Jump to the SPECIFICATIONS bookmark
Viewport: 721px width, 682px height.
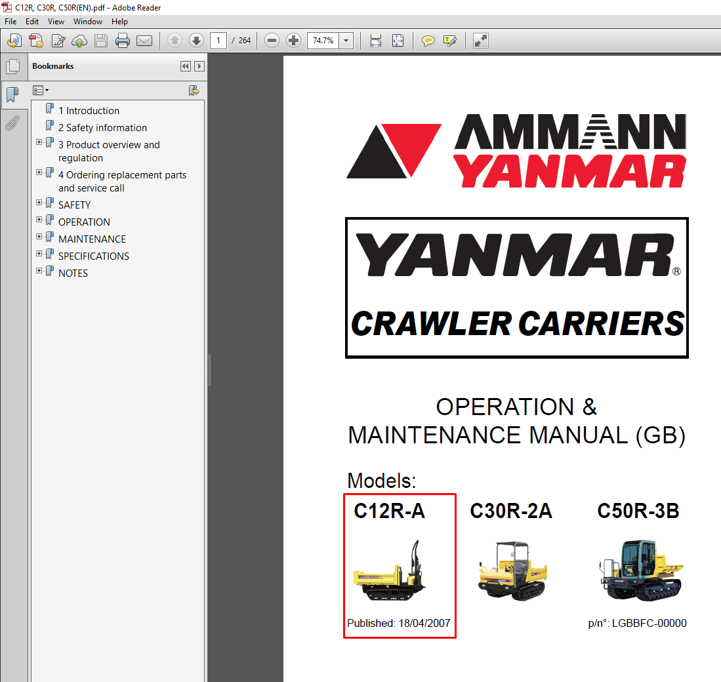click(x=94, y=256)
